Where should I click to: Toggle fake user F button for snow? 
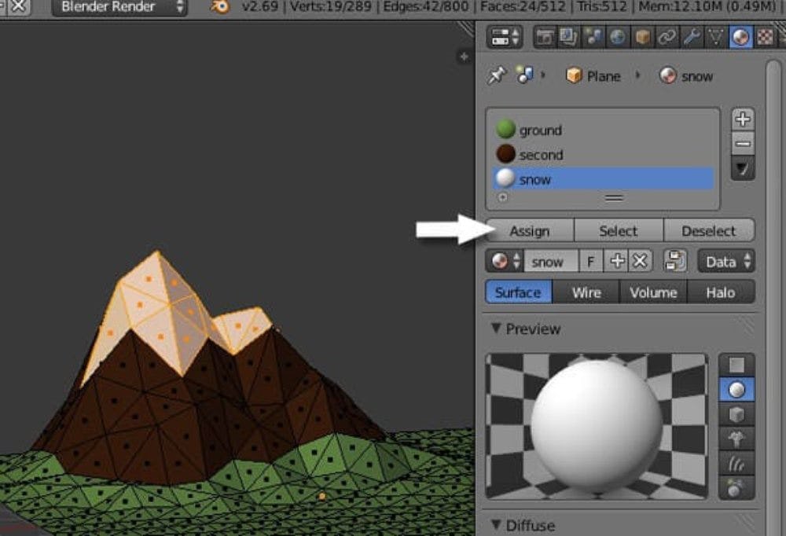pyautogui.click(x=591, y=262)
